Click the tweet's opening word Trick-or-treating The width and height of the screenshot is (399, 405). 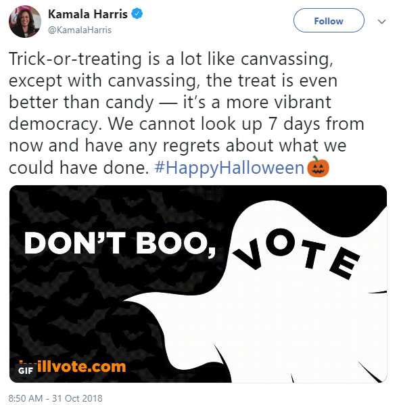tap(75, 59)
